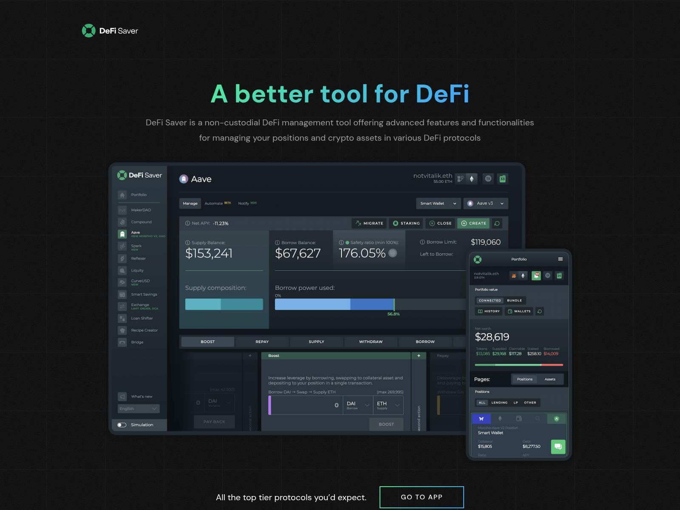Switch Pages toggle to Positions
The height and width of the screenshot is (510, 680).
[x=525, y=379]
